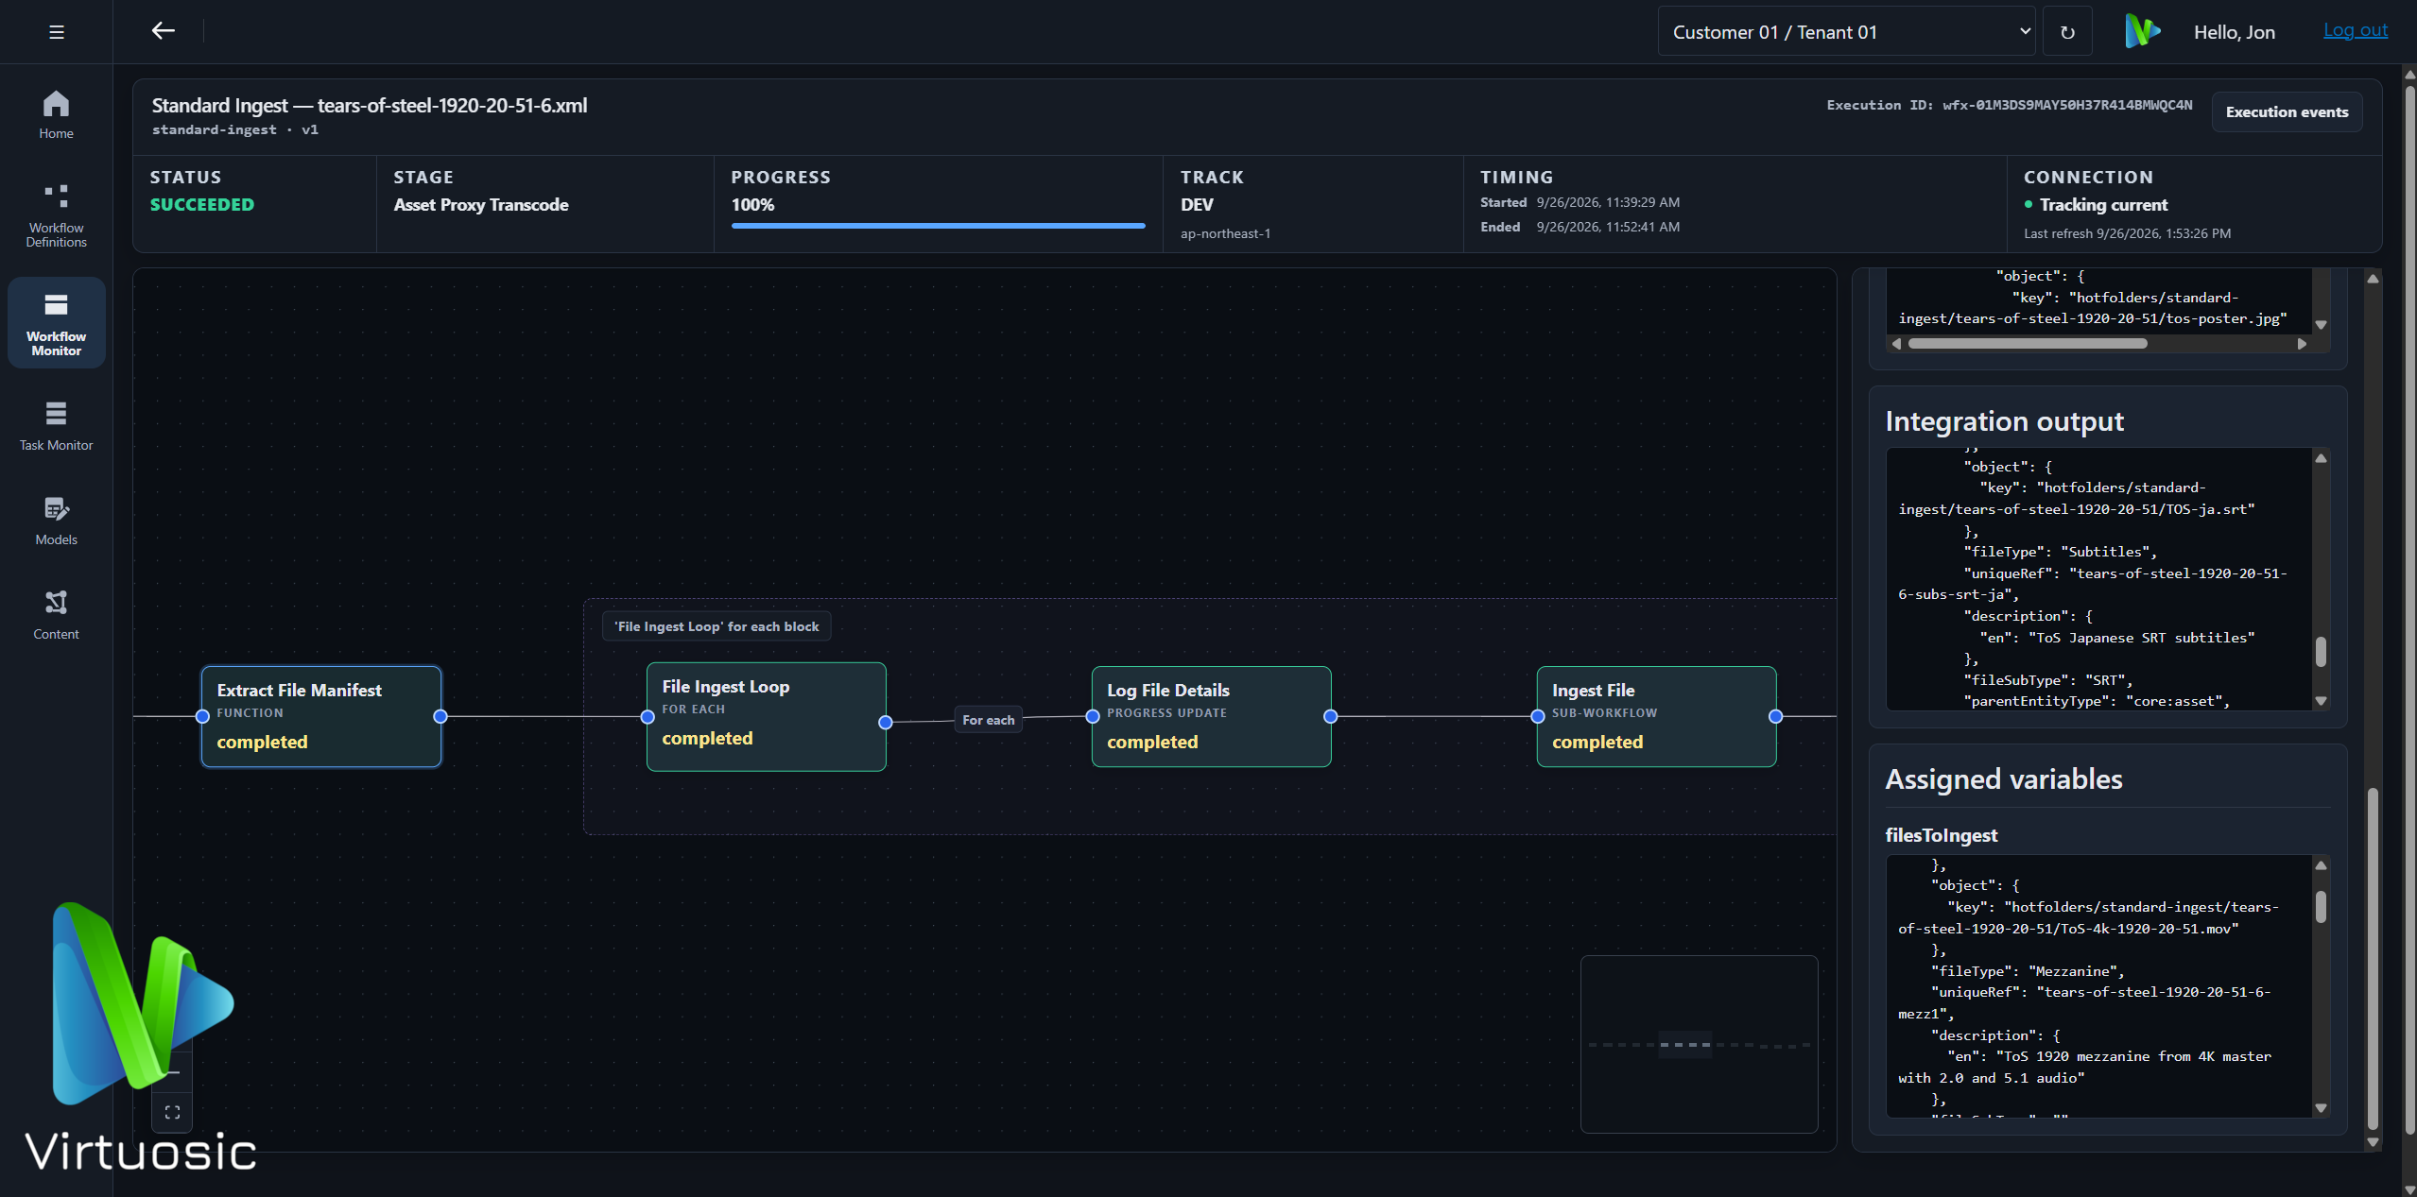Fit the workflow canvas to view
The height and width of the screenshot is (1197, 2417).
point(172,1112)
